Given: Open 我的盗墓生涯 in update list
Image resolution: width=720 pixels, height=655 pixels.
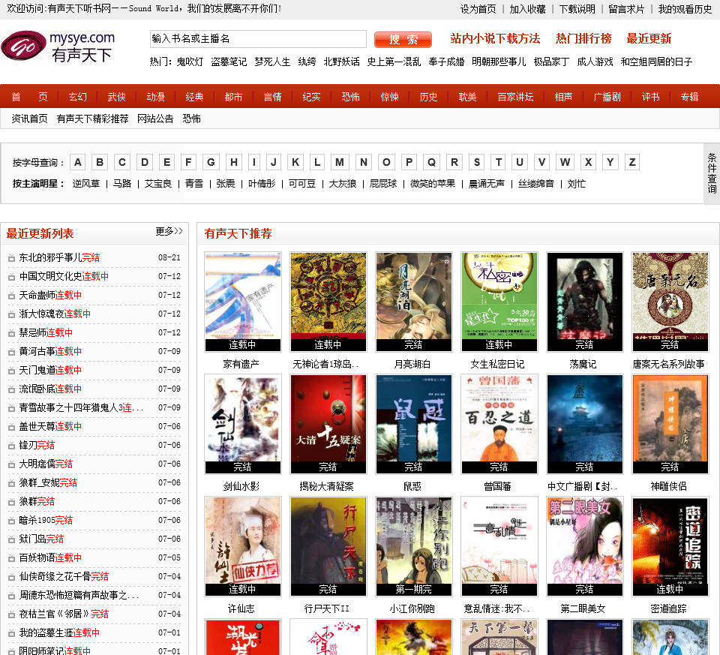Looking at the screenshot, I should click(46, 632).
